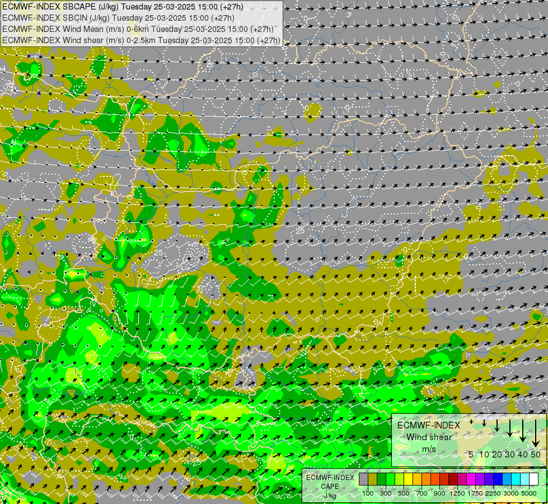This screenshot has height=504, width=548.
Task: Select the orange CAPE legend swatch
Action: pyautogui.click(x=427, y=479)
